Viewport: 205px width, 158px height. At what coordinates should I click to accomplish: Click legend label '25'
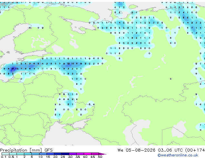coord(63,157)
